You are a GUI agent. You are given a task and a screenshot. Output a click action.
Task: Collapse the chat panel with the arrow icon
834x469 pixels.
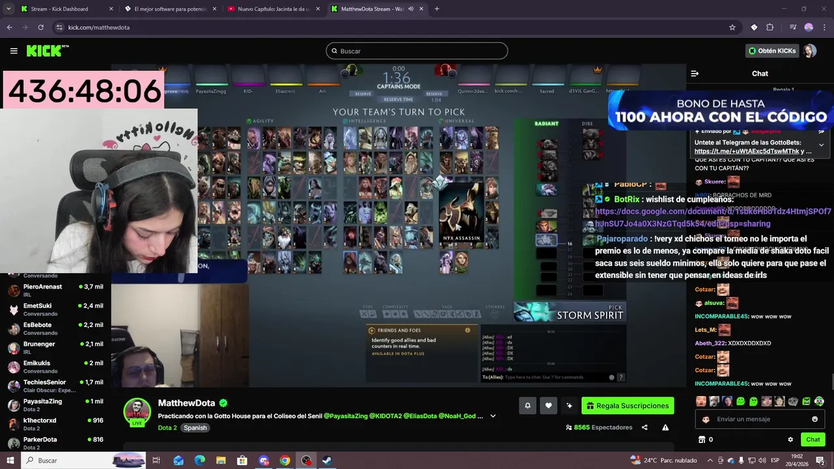tap(695, 74)
